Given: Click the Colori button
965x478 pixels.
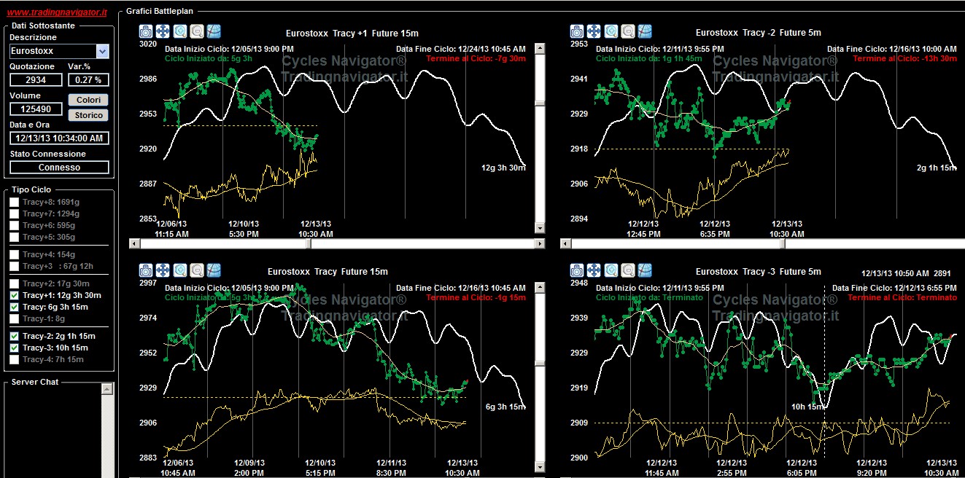Looking at the screenshot, I should (x=88, y=100).
